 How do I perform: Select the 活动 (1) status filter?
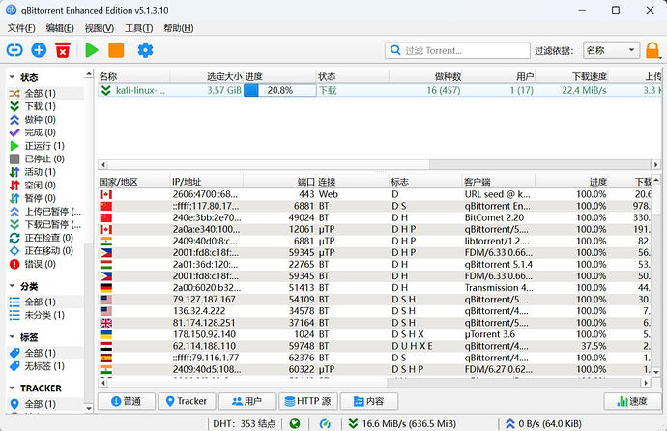pyautogui.click(x=40, y=172)
